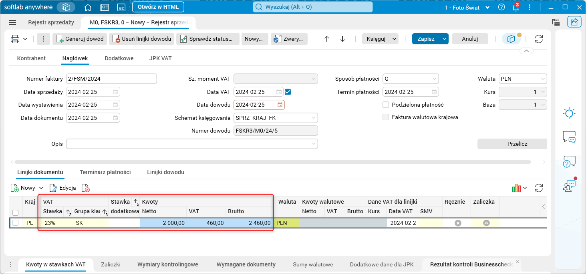Click the Usuń linijki dowodu button

click(x=141, y=39)
